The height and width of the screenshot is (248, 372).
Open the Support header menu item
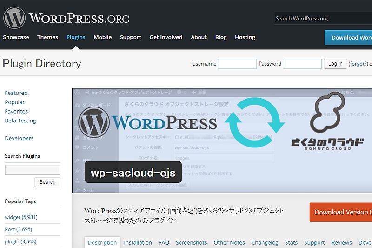[x=131, y=37]
